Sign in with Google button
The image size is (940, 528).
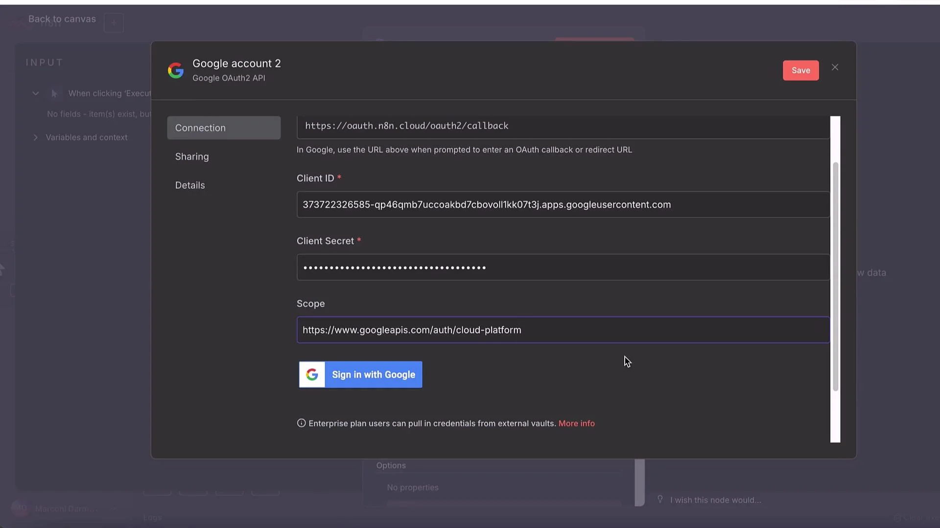coord(360,374)
